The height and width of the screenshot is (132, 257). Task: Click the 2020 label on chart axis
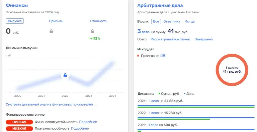tap(18, 96)
